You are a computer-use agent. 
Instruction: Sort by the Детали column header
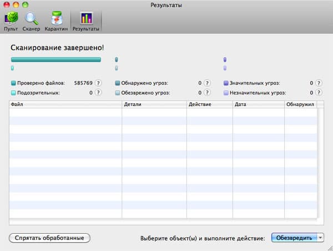click(154, 104)
